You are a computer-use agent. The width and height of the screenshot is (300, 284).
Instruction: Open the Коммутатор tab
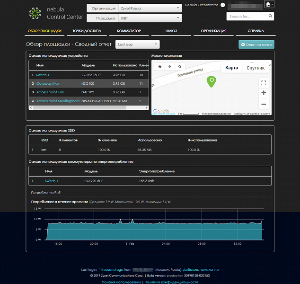[129, 31]
